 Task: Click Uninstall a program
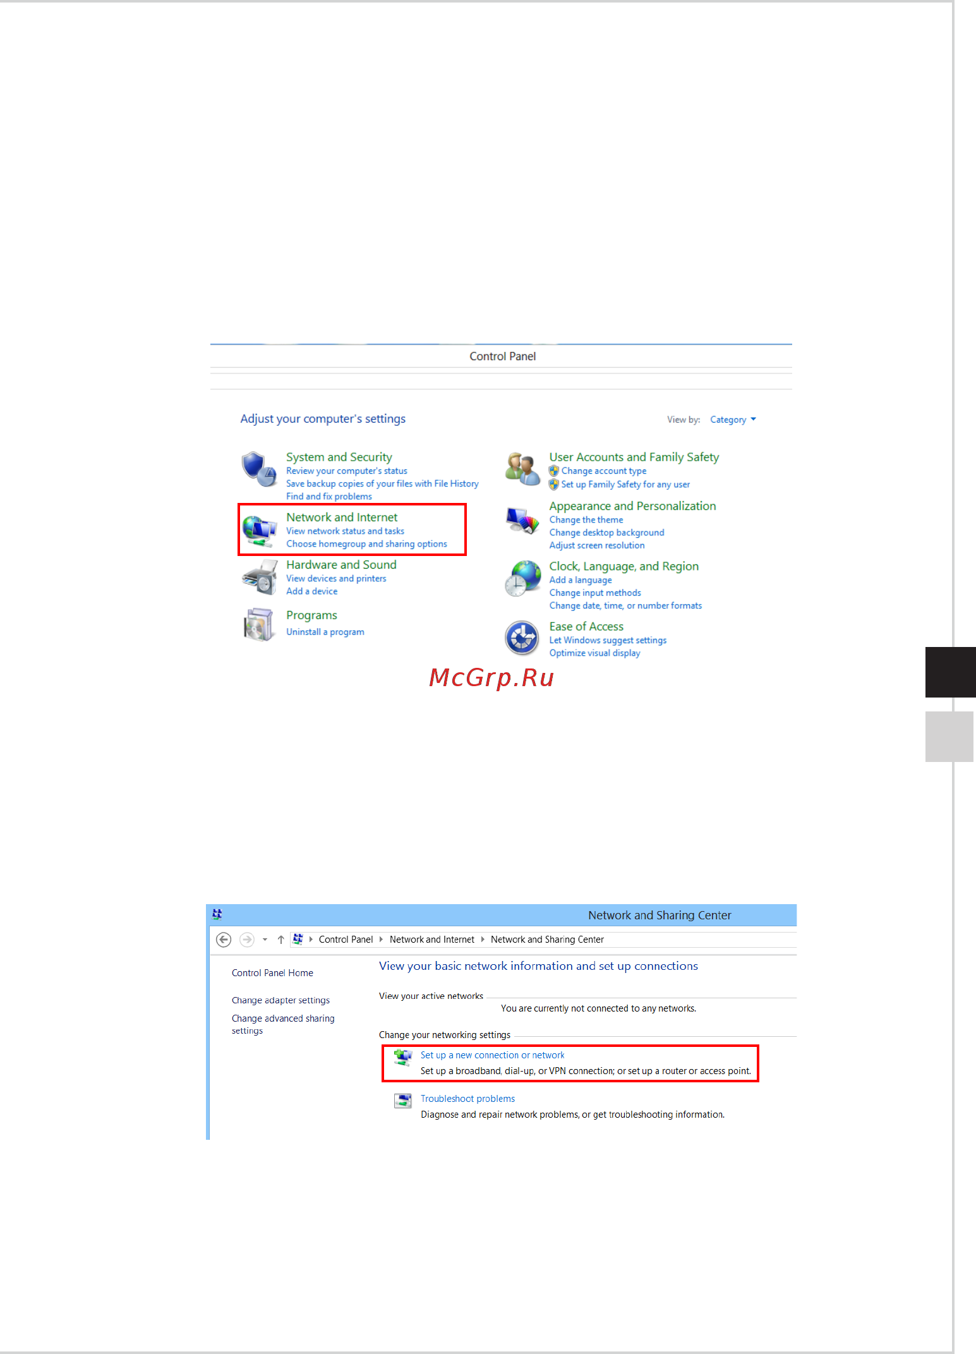click(x=325, y=632)
